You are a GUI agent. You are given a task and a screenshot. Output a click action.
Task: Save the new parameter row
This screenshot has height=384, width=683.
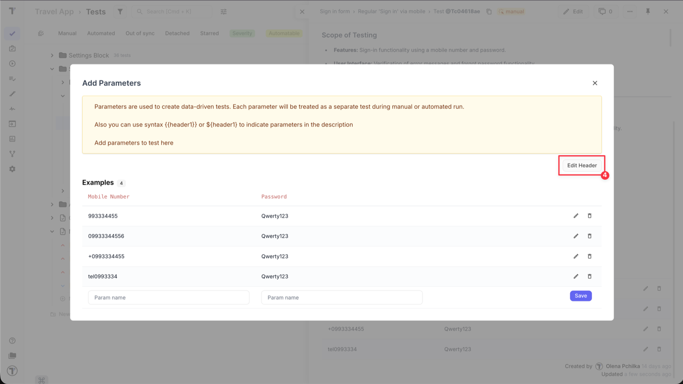click(x=581, y=296)
